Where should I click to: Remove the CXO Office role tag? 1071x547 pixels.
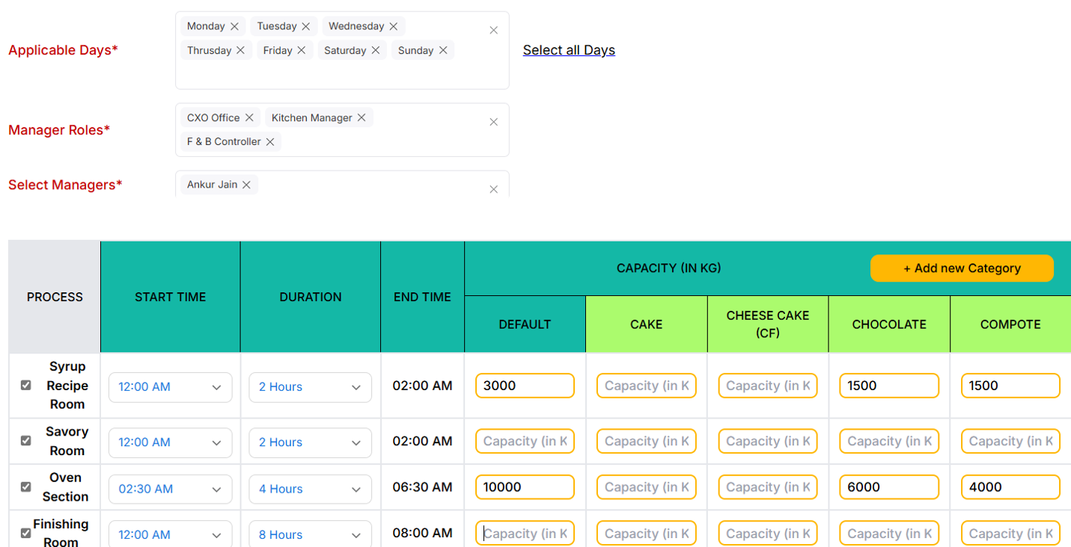point(249,117)
